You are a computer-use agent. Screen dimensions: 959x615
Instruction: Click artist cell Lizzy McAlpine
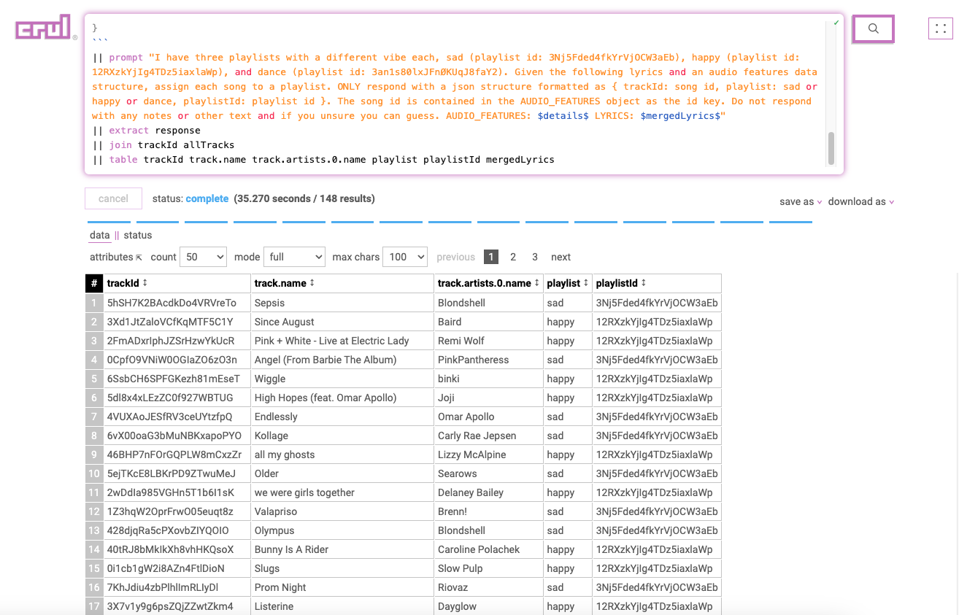click(x=489, y=455)
